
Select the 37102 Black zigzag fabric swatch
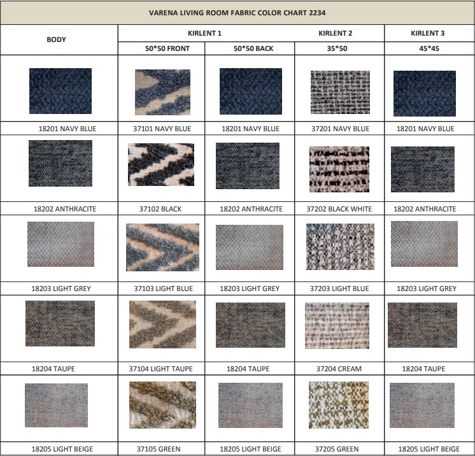tap(161, 165)
